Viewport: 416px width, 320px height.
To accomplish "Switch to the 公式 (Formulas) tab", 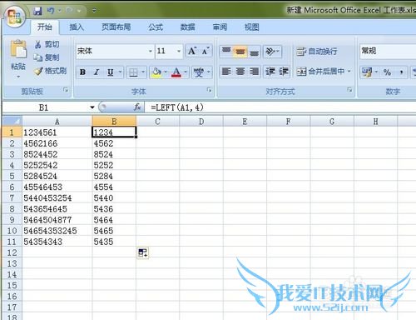I will coord(156,27).
